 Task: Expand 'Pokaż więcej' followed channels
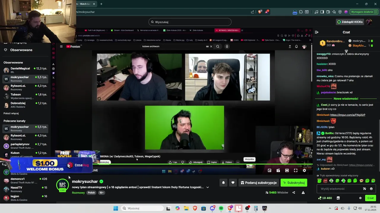(11, 113)
